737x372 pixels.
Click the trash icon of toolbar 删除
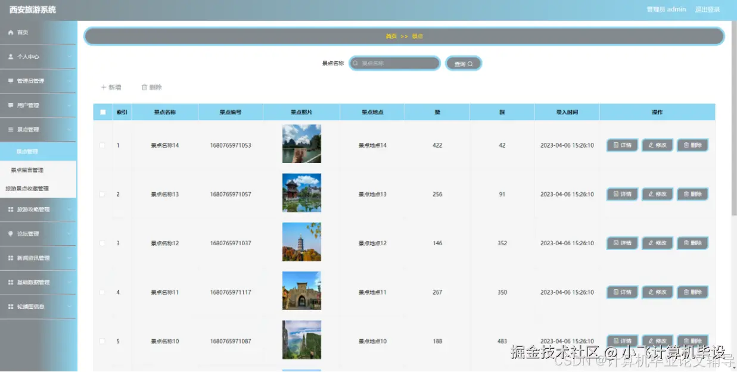[144, 87]
